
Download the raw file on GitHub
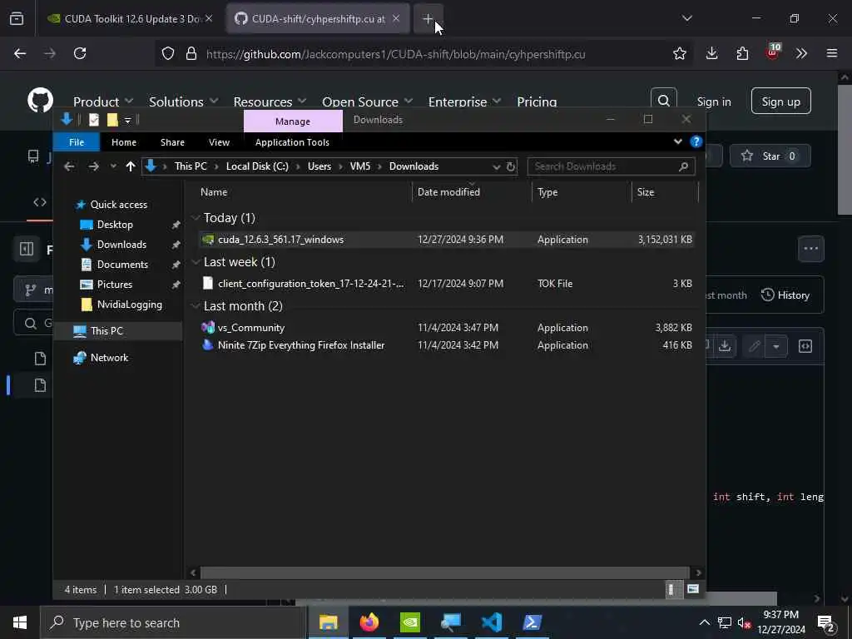725,346
